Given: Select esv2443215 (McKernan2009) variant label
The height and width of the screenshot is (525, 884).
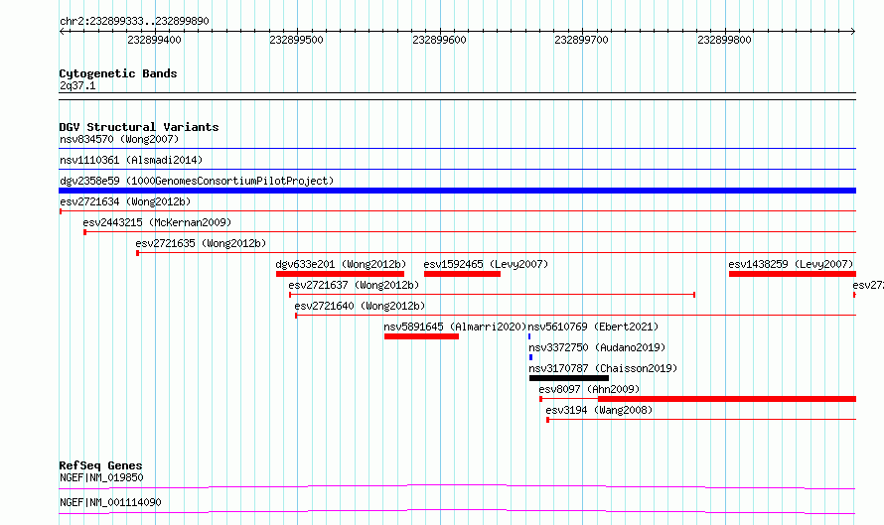Looking at the screenshot, I should point(157,222).
